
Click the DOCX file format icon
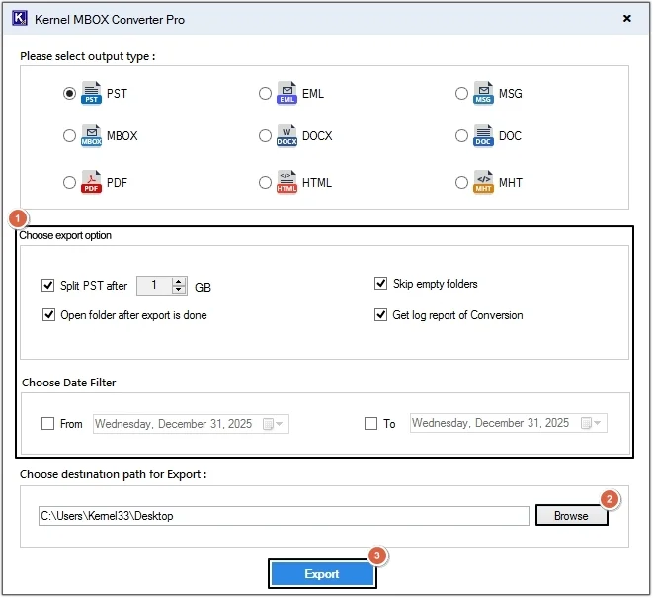click(x=286, y=135)
